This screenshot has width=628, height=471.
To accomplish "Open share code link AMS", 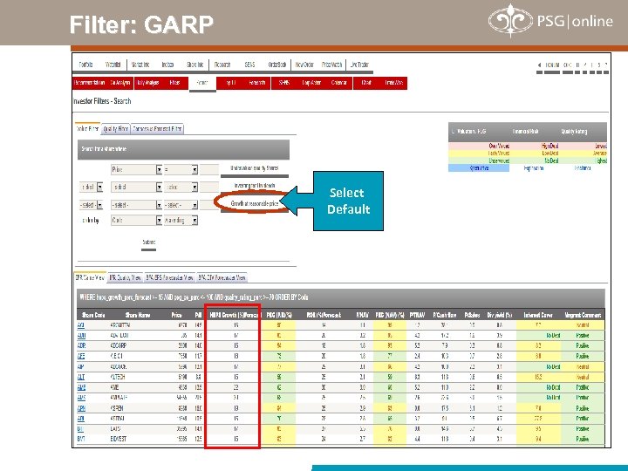I will click(x=81, y=398).
